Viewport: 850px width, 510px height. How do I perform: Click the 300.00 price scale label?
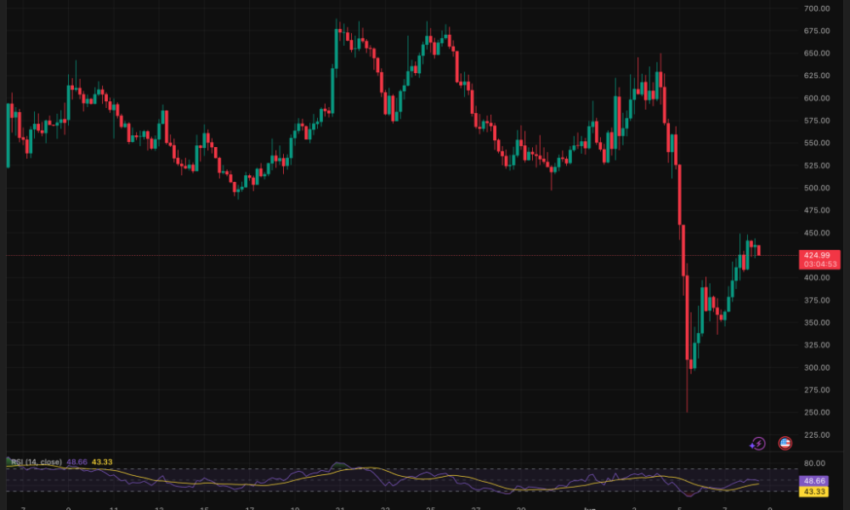[x=816, y=367]
